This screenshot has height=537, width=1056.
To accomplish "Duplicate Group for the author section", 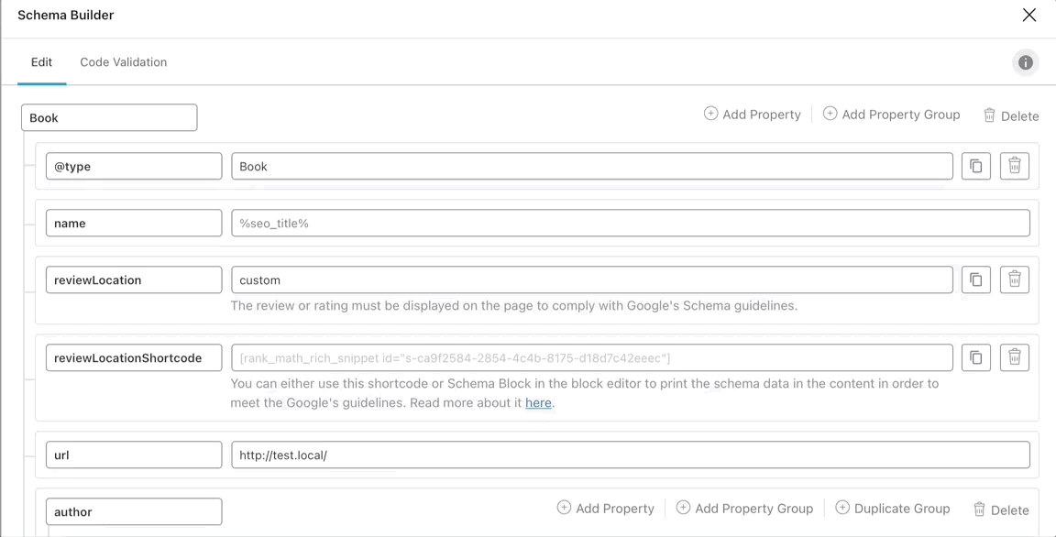I will 892,509.
